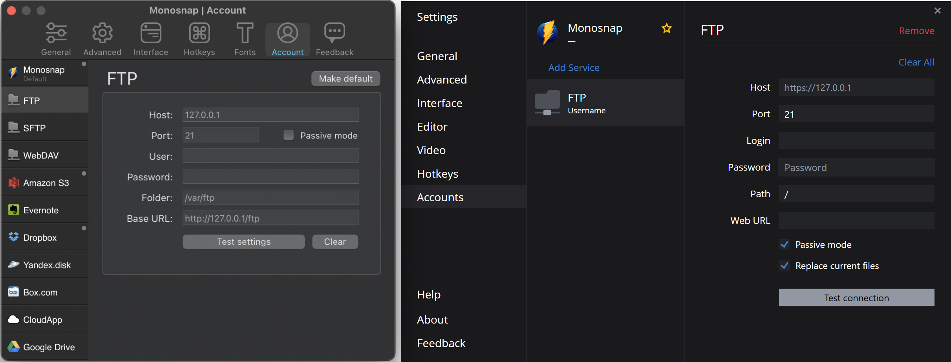Uncheck Passive mode in right FTP panel
The image size is (951, 362).
[785, 245]
